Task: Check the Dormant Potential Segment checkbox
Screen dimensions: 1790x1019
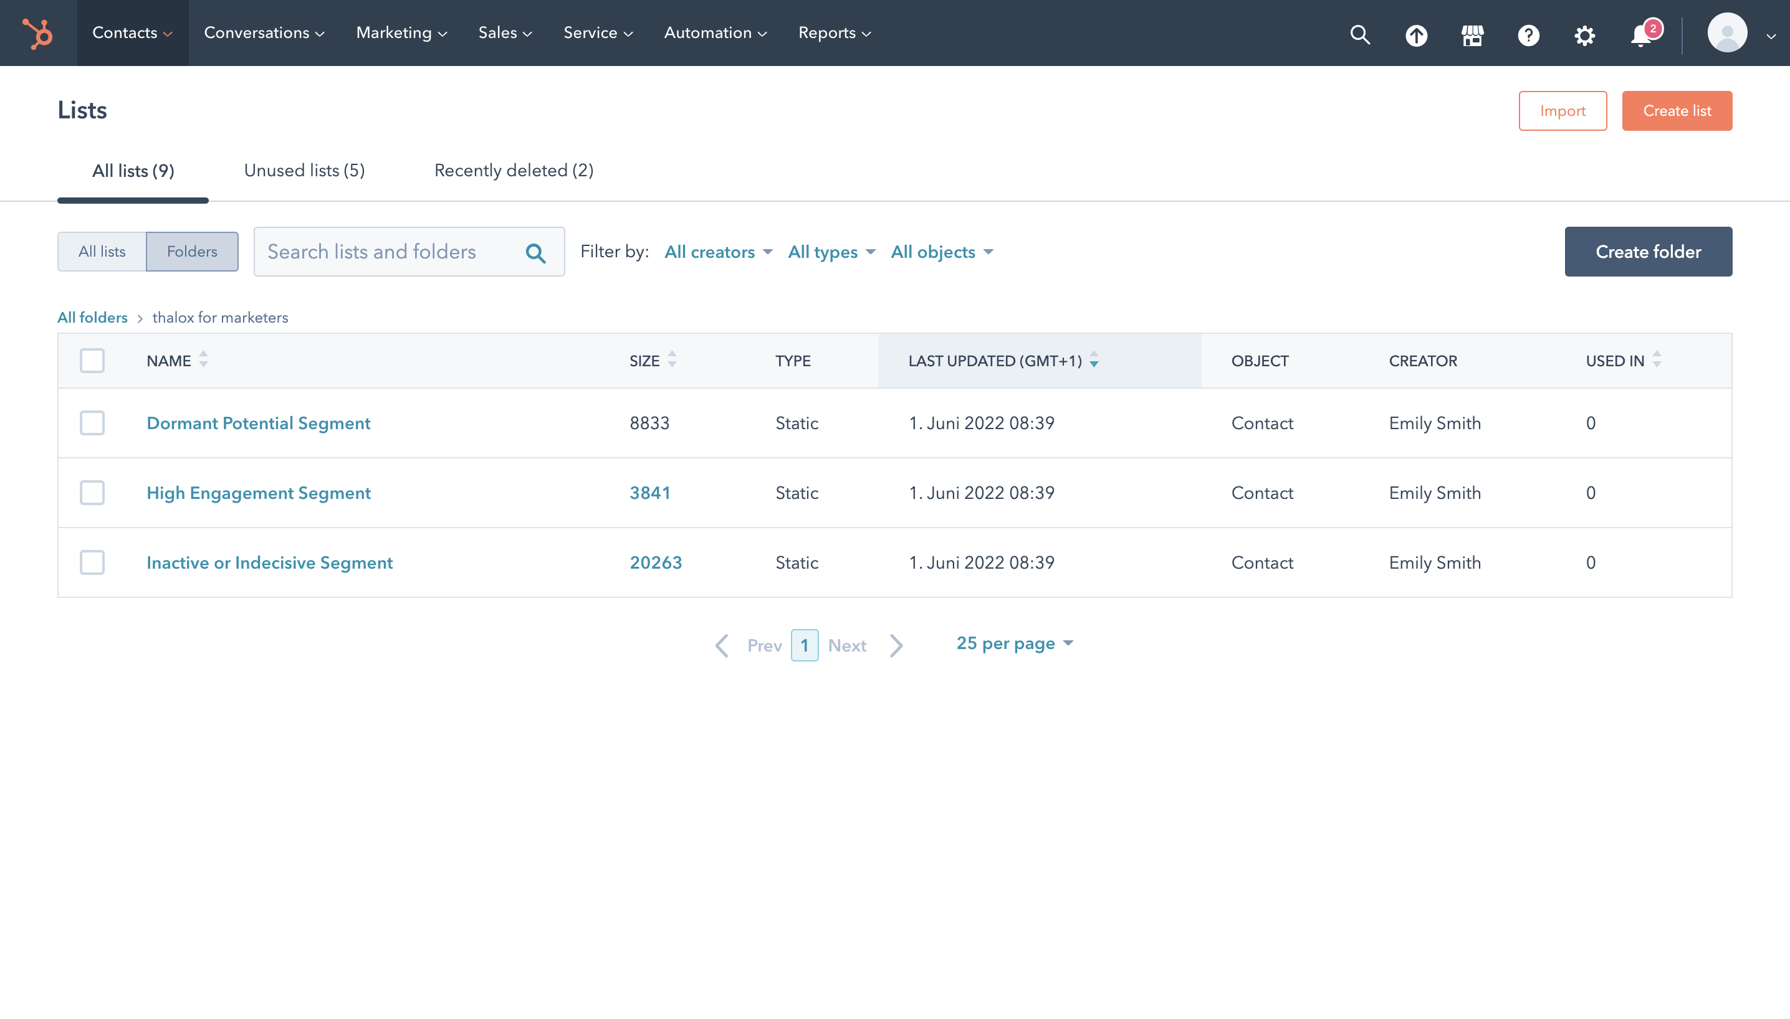Action: pyautogui.click(x=92, y=423)
